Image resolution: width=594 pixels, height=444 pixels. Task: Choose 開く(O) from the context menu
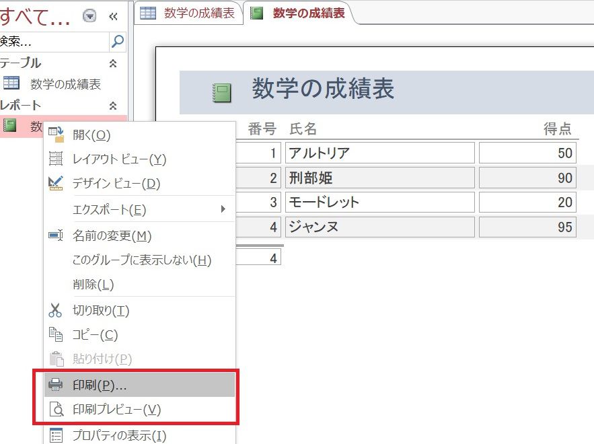pos(91,135)
